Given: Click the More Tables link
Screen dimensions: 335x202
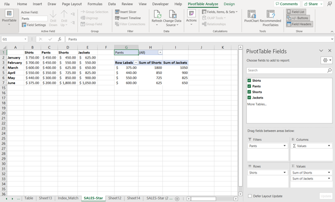Looking at the screenshot, I should 257,104.
